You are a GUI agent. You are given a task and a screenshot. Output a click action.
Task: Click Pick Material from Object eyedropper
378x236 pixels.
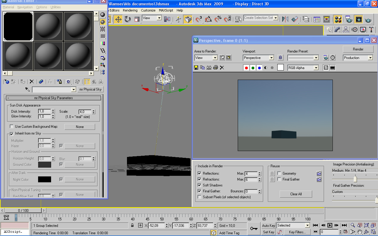[27, 89]
